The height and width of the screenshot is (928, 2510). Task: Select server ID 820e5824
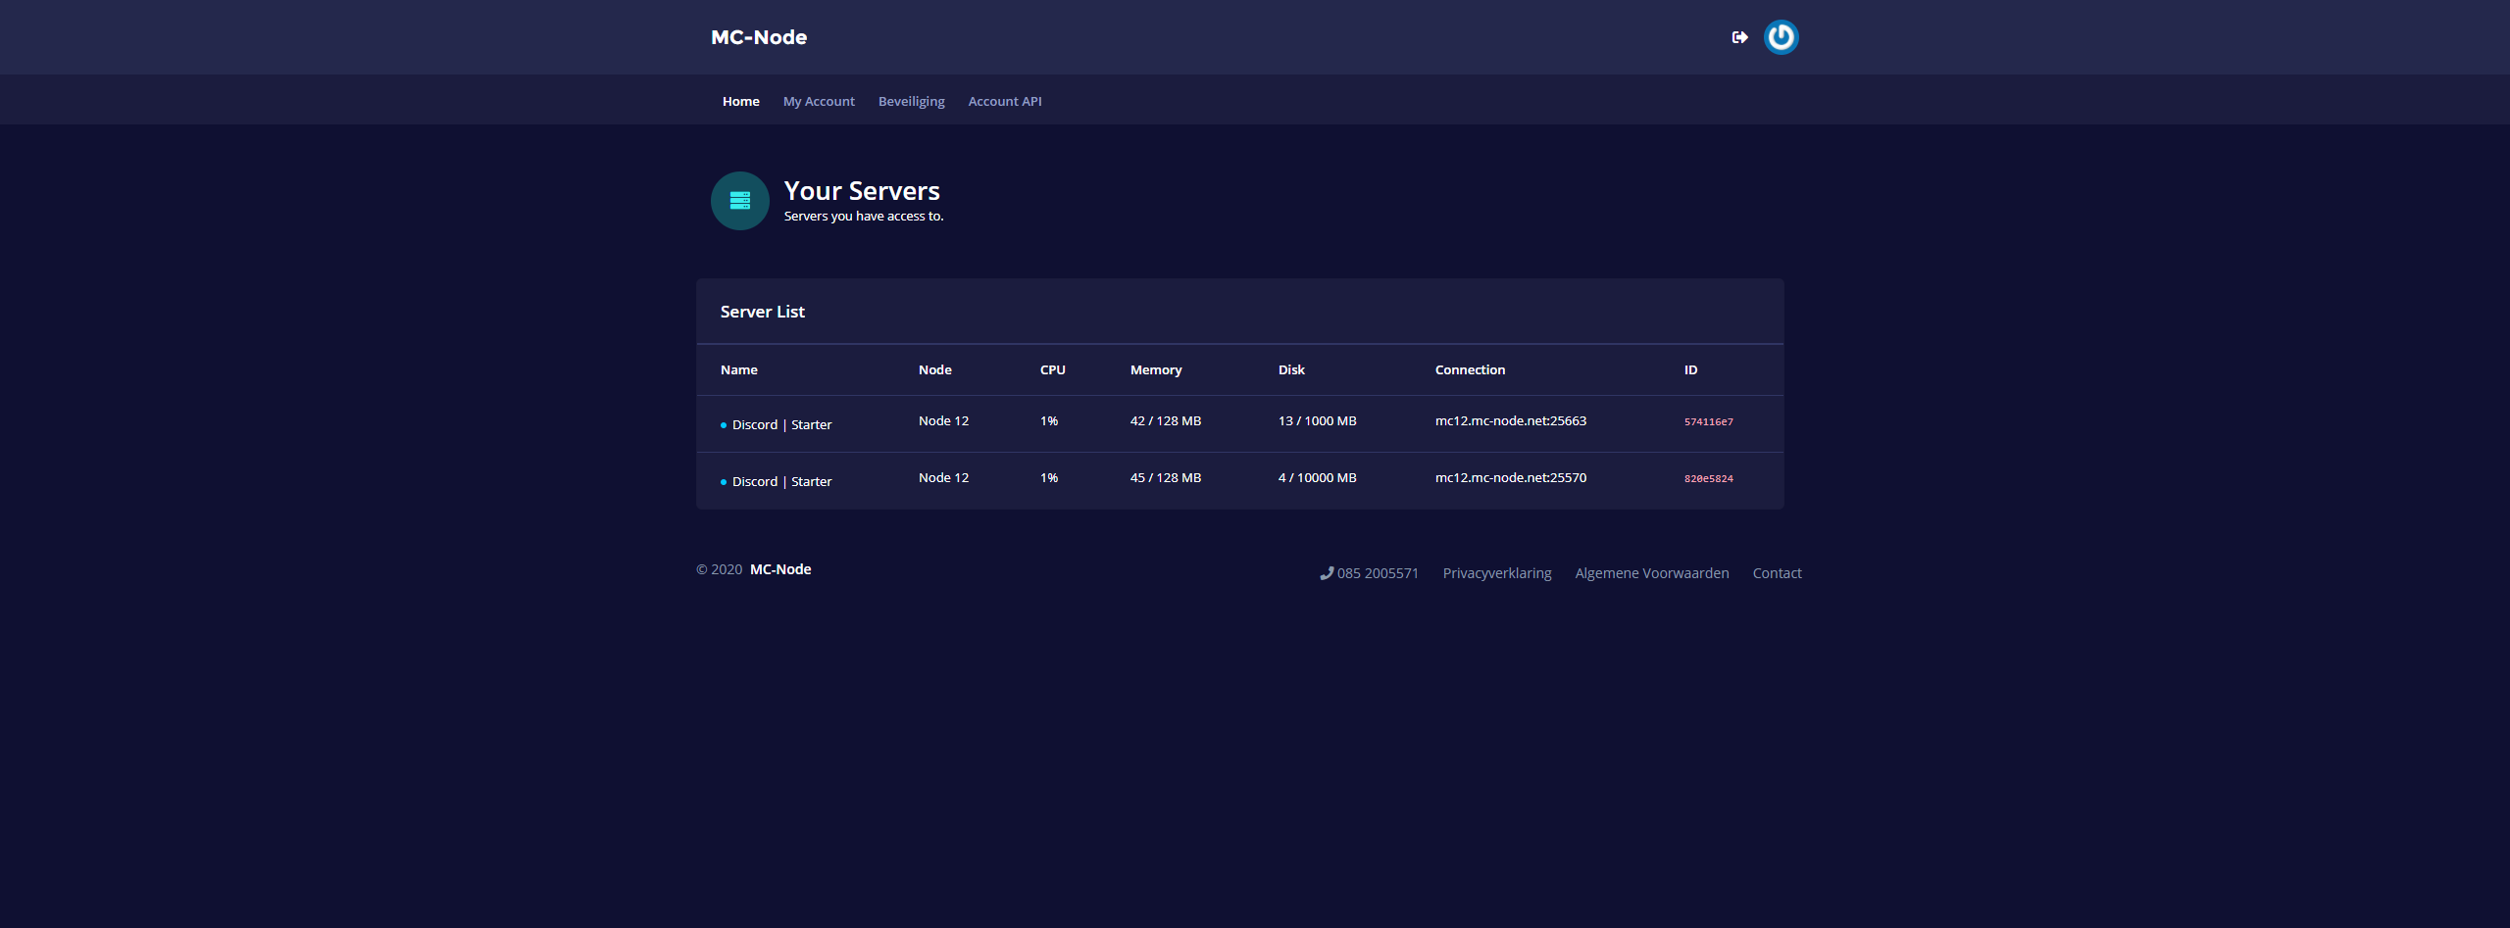[1708, 478]
